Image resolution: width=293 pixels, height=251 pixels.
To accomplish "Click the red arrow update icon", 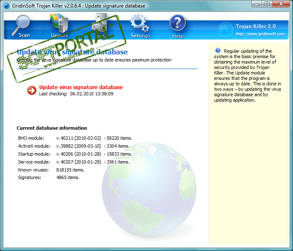I will click(x=32, y=90).
